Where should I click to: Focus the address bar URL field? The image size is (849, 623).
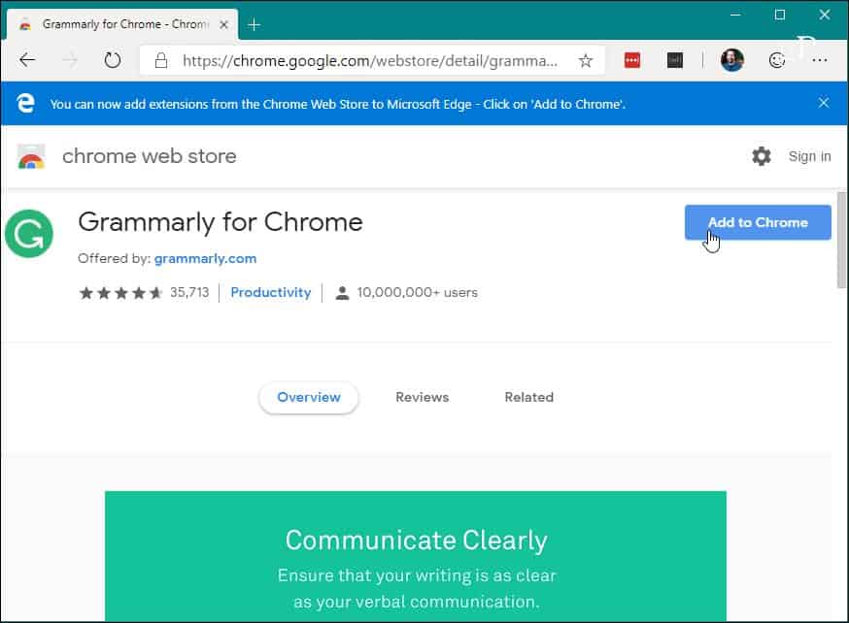[370, 60]
